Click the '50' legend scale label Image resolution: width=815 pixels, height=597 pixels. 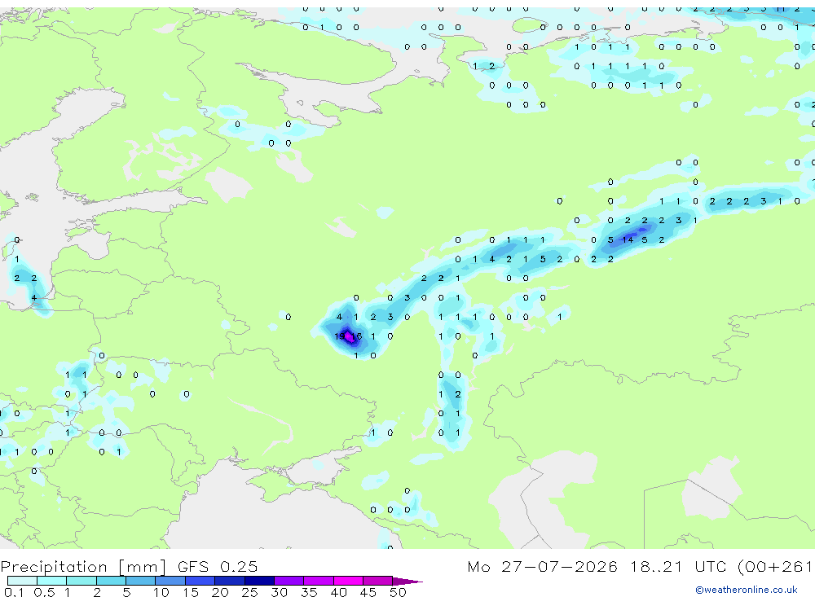[398, 592]
